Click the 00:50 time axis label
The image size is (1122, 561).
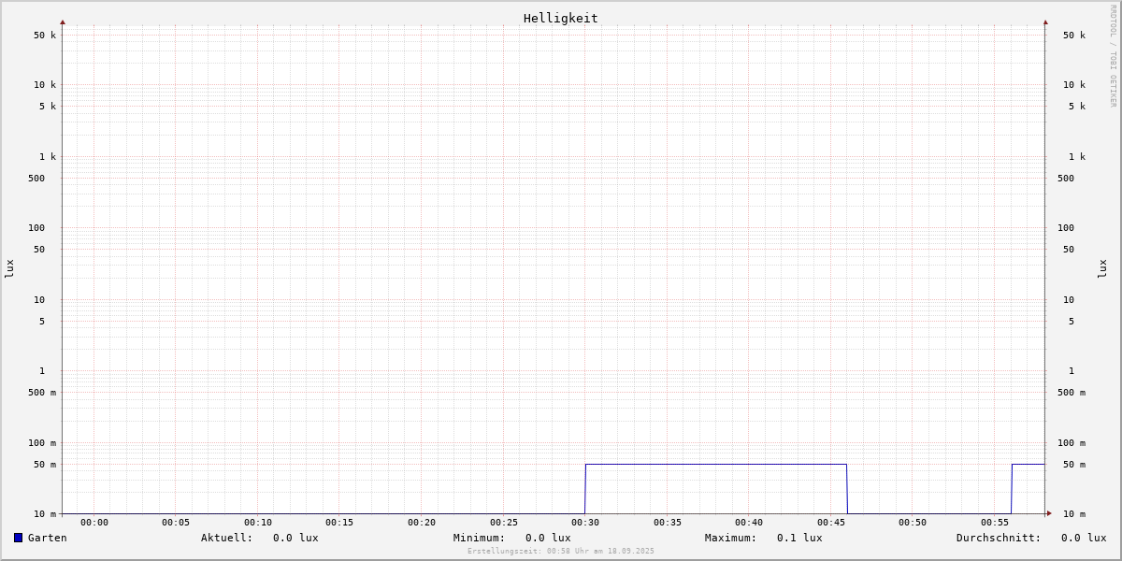tap(913, 523)
